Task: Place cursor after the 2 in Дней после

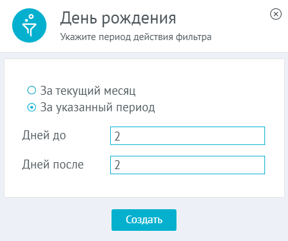Action: click(x=120, y=165)
